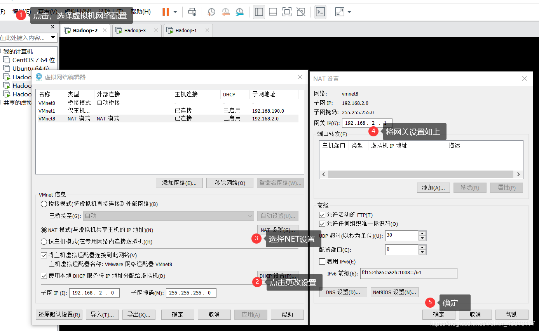The height and width of the screenshot is (331, 539).
Task: Click the port forwarding list's right scroll arrow
Action: tap(518, 174)
